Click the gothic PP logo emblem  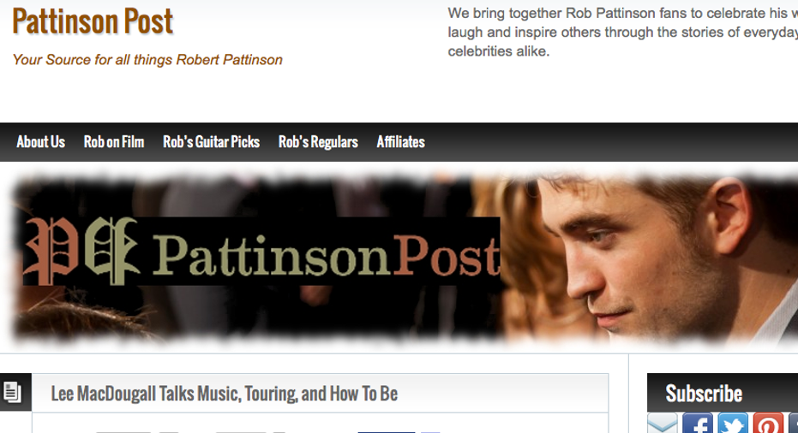81,251
